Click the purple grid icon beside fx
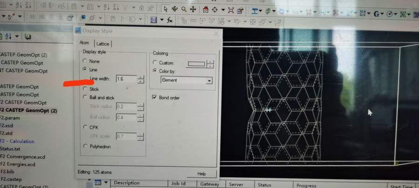This screenshot has width=419, height=188. click(x=153, y=19)
